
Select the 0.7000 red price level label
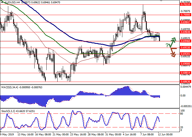pos(186,15)
